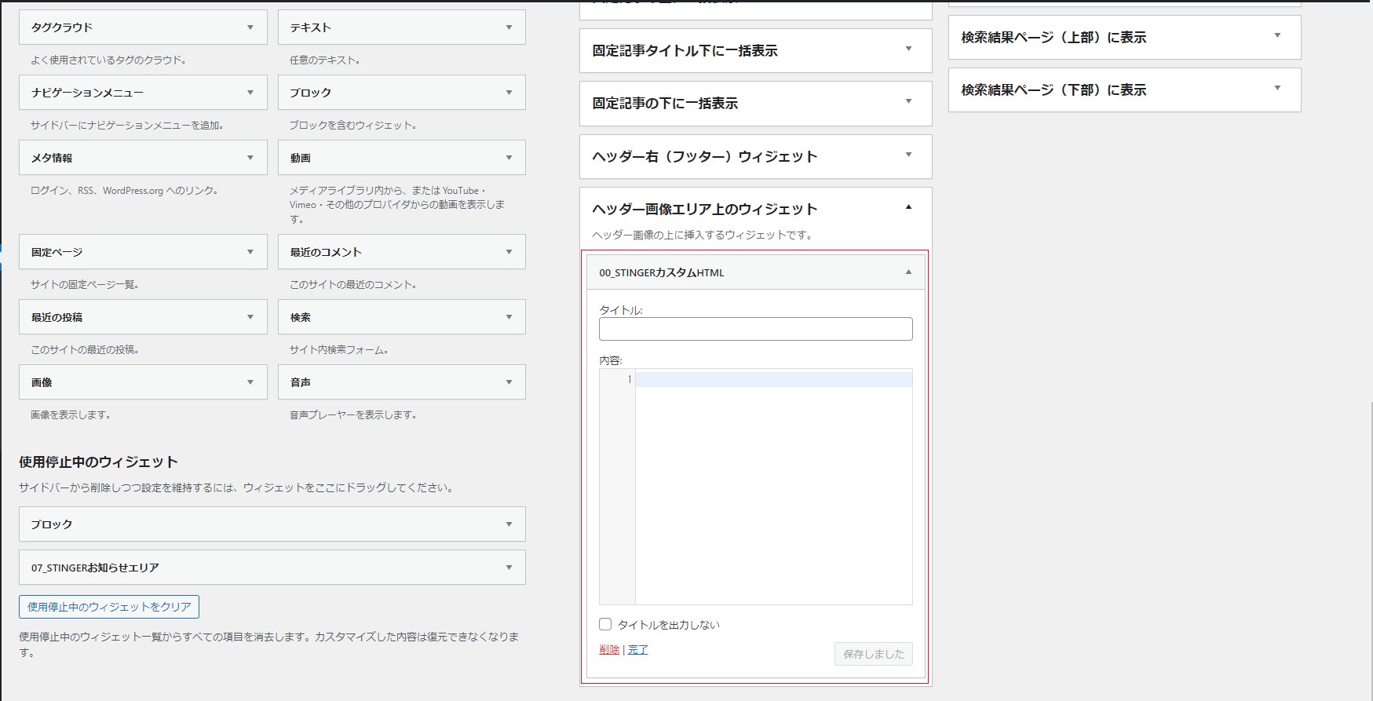The width and height of the screenshot is (1373, 701).
Task: Focus the タイトル input field
Action: click(x=755, y=329)
